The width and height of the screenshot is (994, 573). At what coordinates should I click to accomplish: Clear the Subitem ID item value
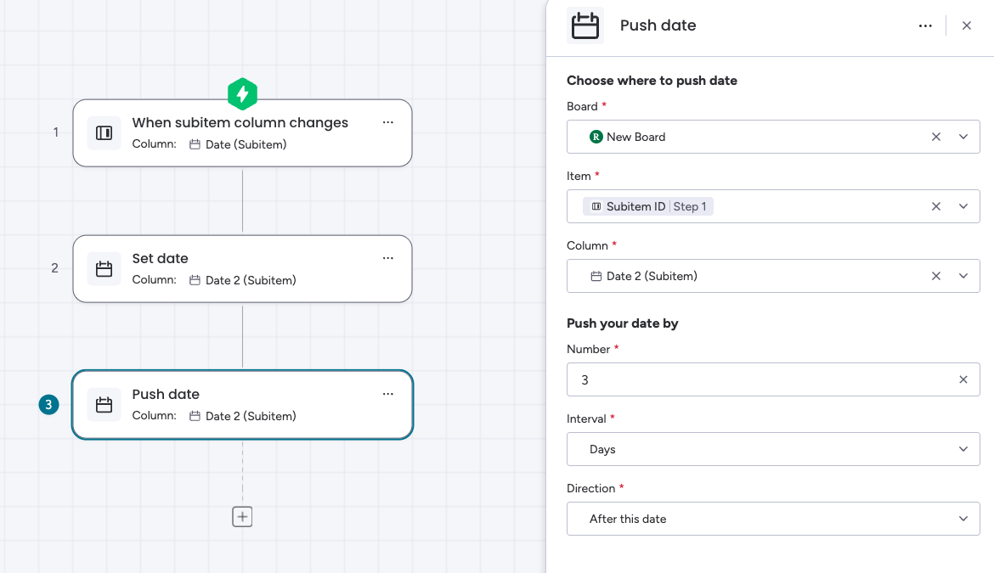[x=936, y=206]
